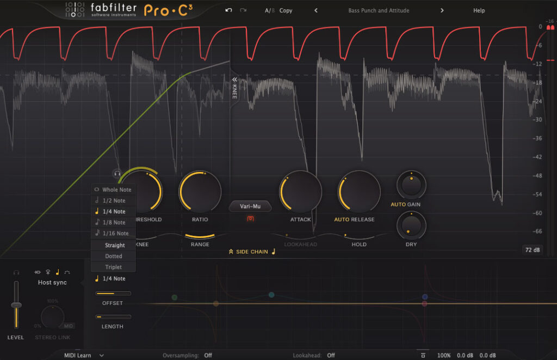Click the Redo arrow icon
The height and width of the screenshot is (360, 557).
point(243,10)
